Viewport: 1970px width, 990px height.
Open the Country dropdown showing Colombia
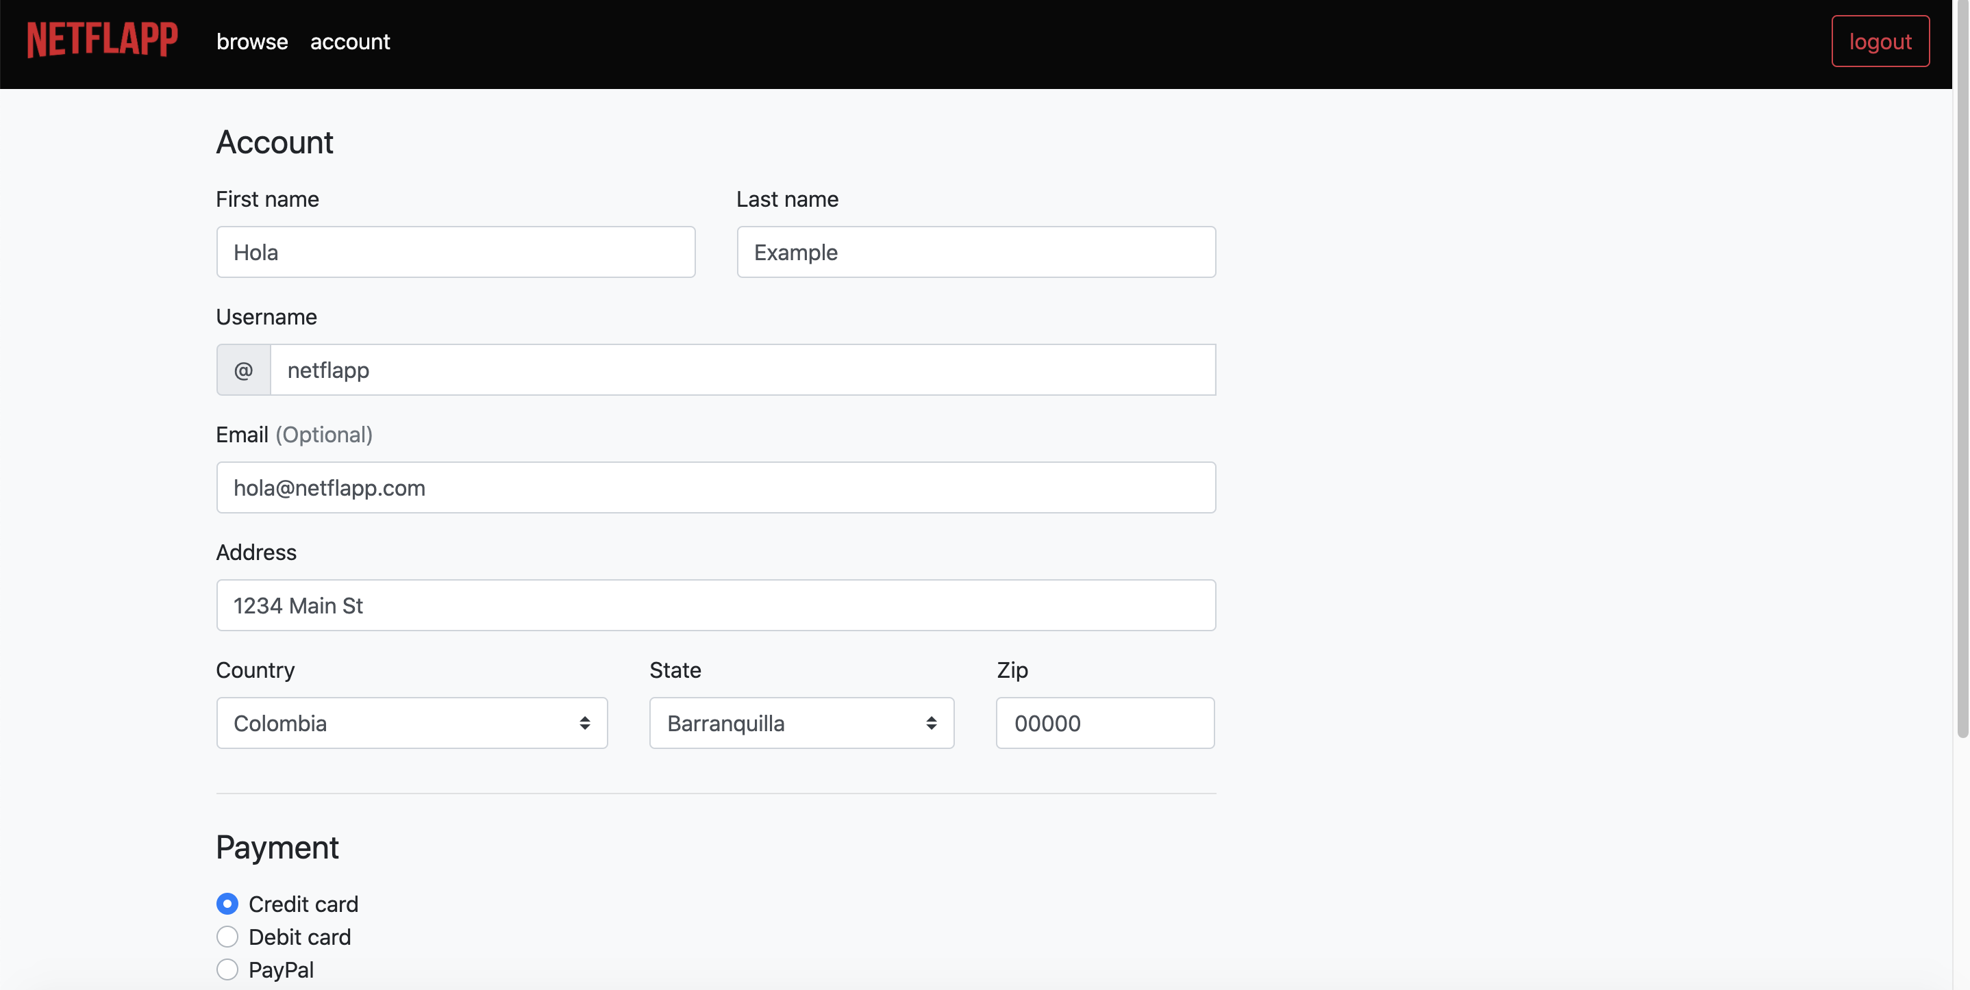[x=398, y=723]
